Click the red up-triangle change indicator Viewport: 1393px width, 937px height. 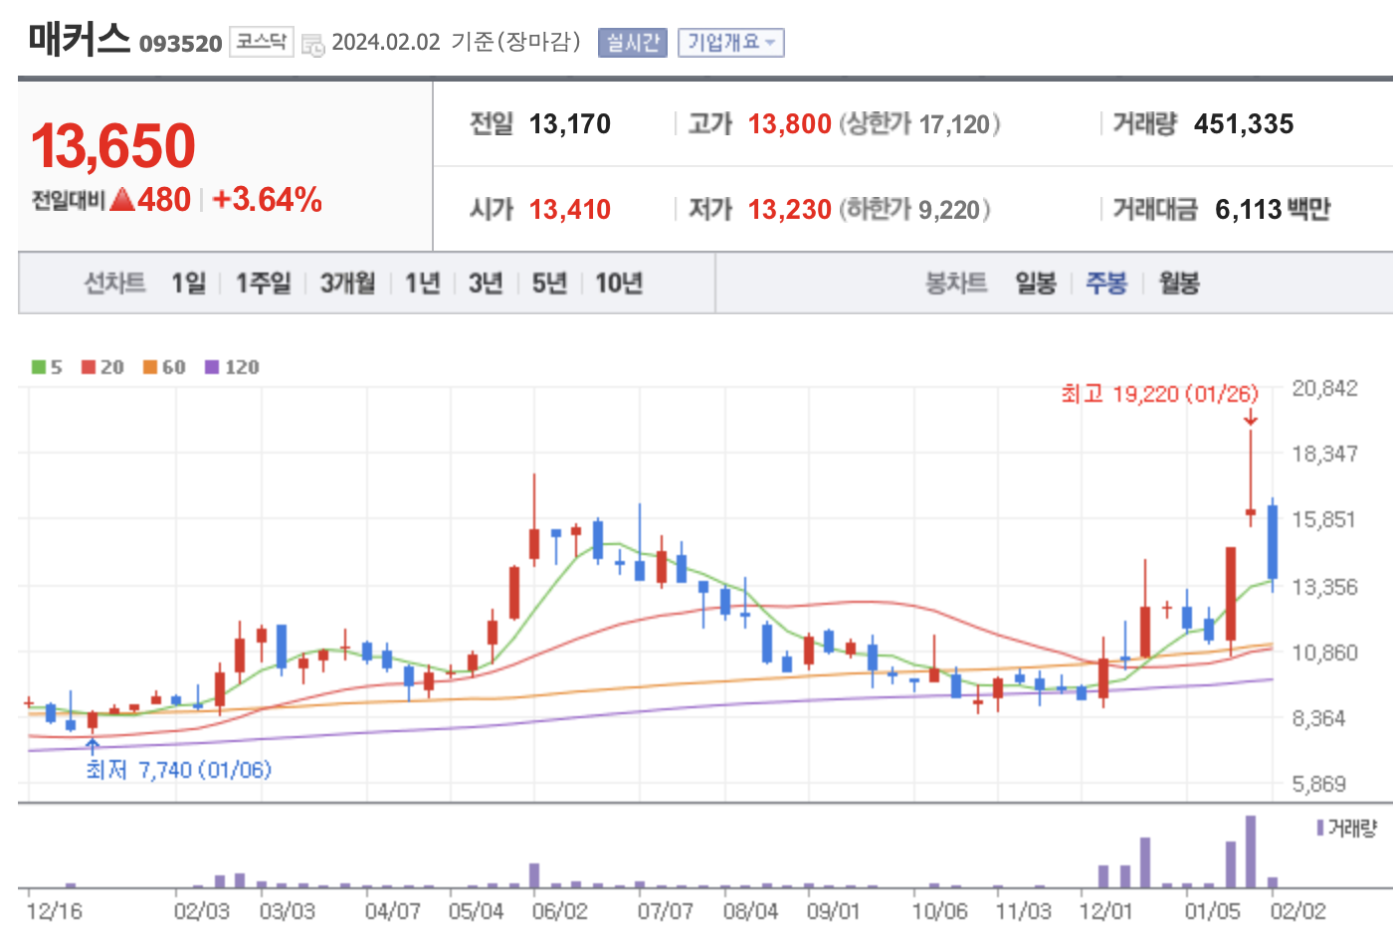[x=122, y=200]
